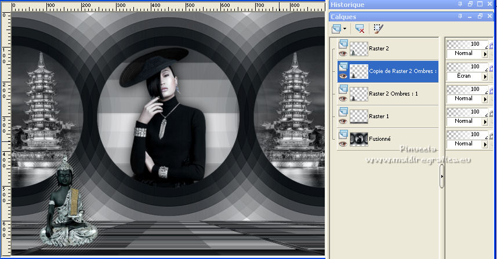
Task: Click the Fusionné layer opacity slider
Action: pos(467,135)
